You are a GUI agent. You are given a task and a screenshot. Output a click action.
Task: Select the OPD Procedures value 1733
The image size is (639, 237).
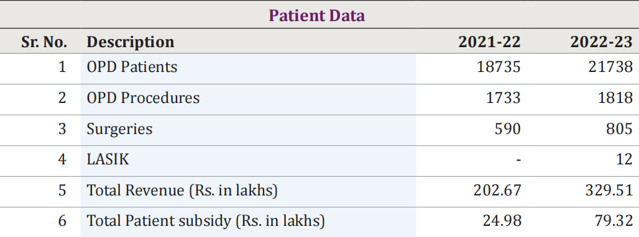503,98
